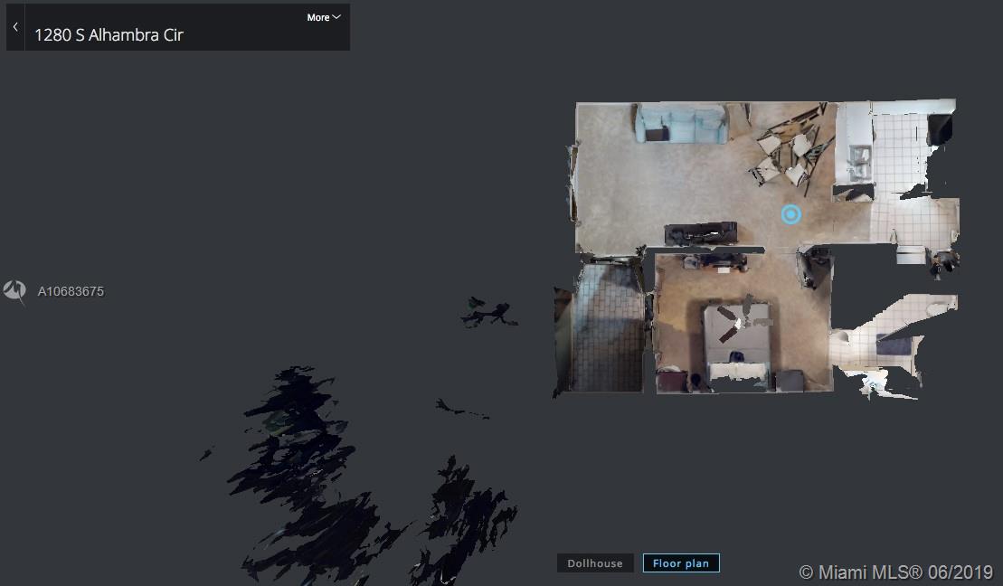Click the dining table with chairs

(x=787, y=149)
